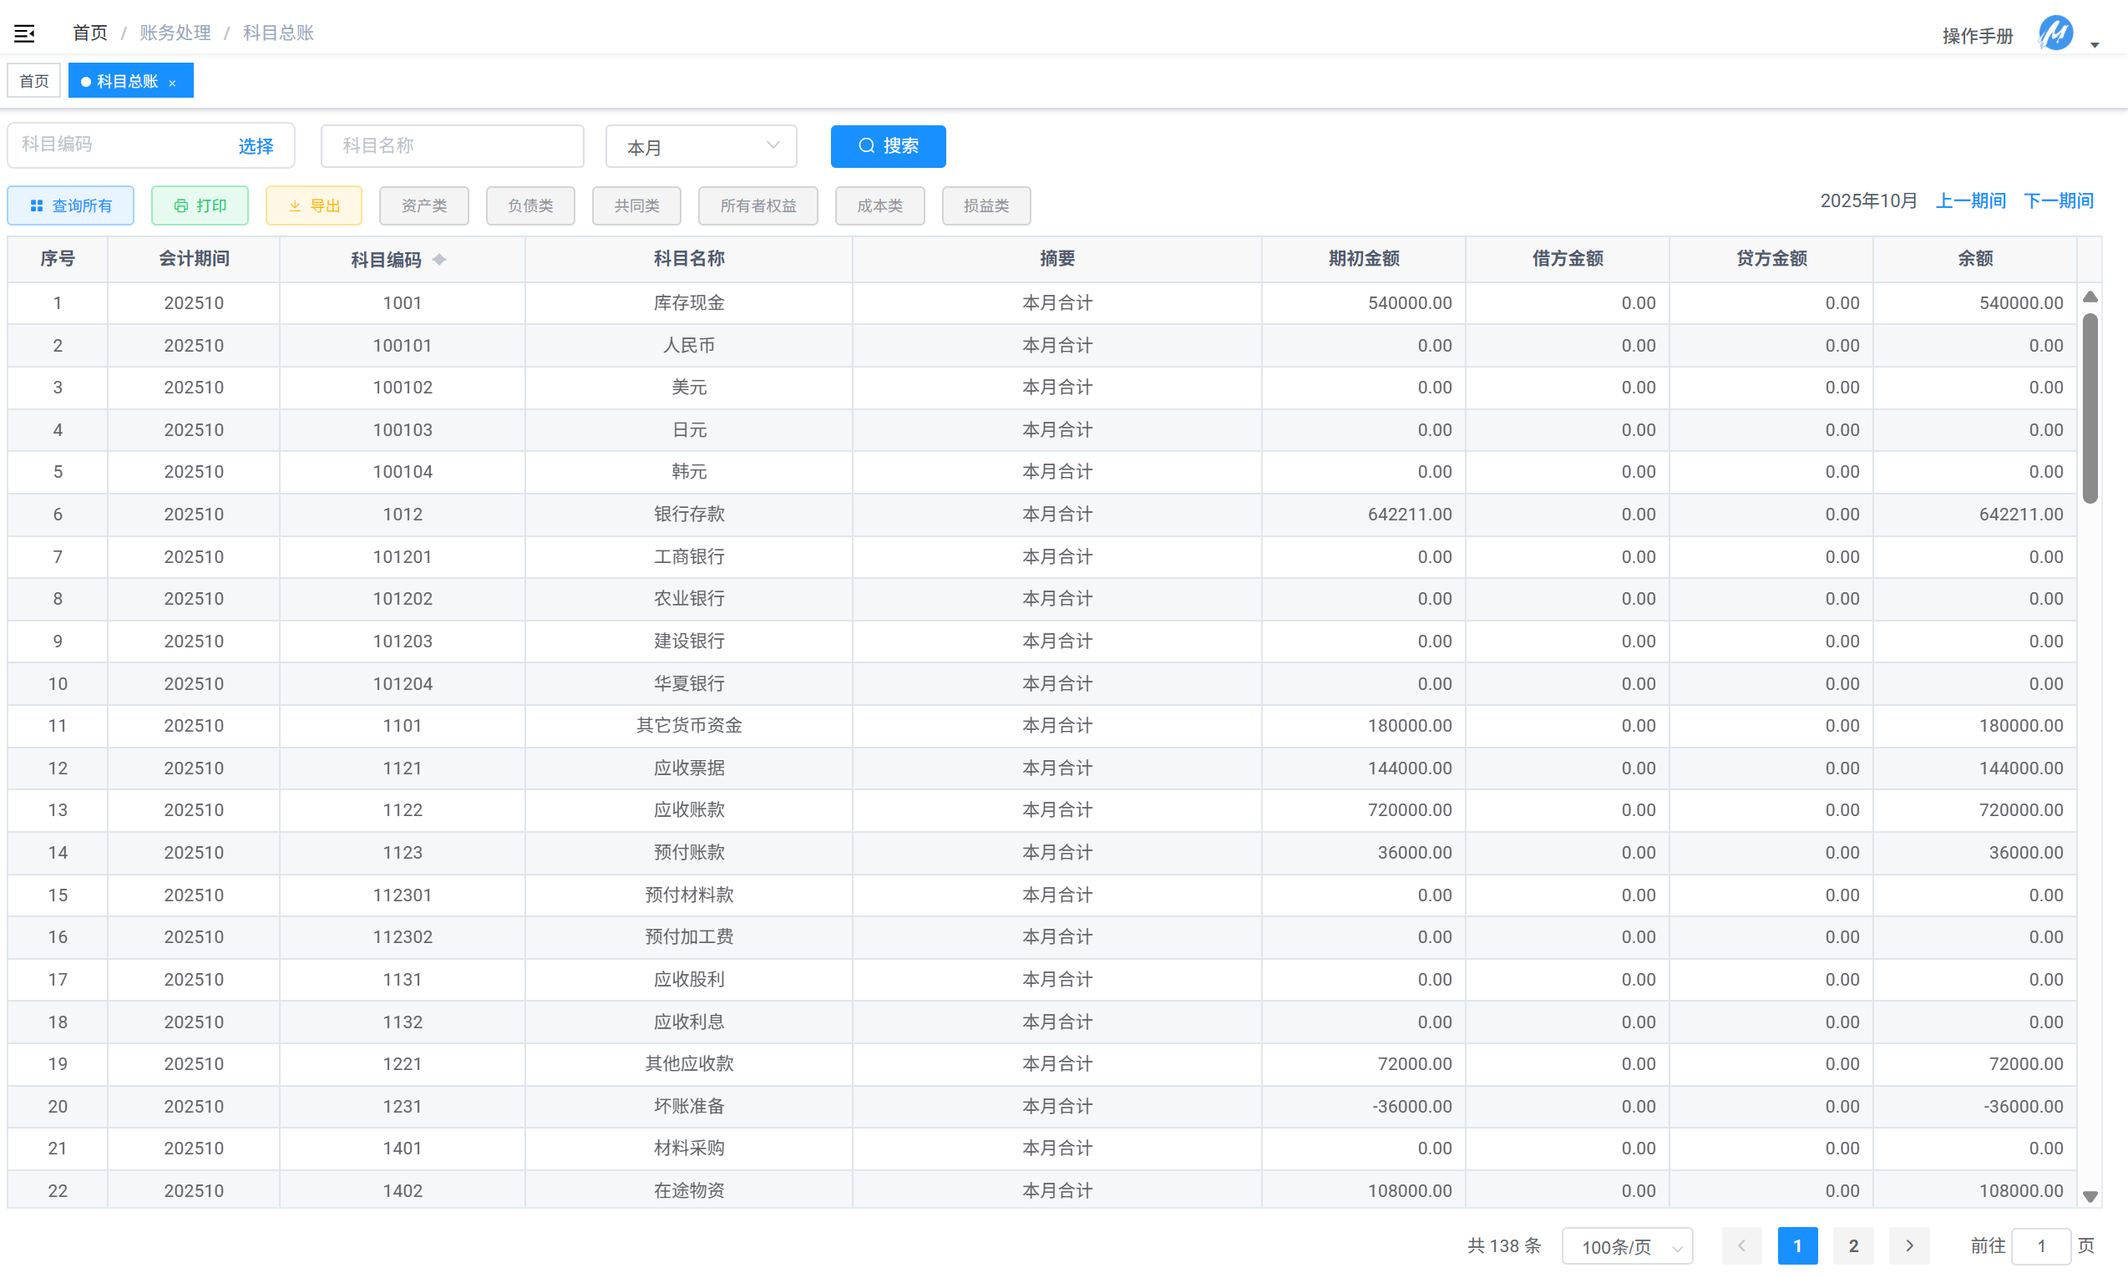Screen dimensions: 2128x1278
Task: Click the 搜索 search button
Action: point(888,146)
